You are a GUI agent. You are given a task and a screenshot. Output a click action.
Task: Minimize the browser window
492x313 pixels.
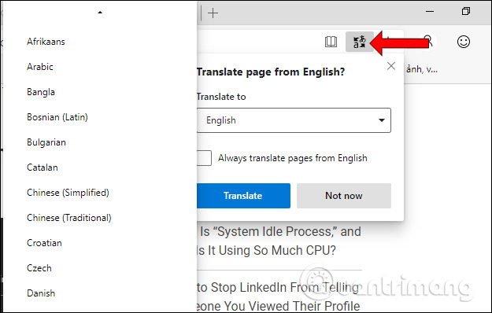click(430, 12)
